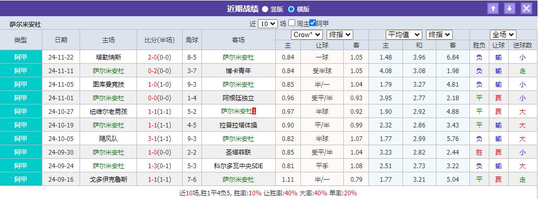Click the 阿甲 league tag in 24-11-22 row

tap(21, 57)
